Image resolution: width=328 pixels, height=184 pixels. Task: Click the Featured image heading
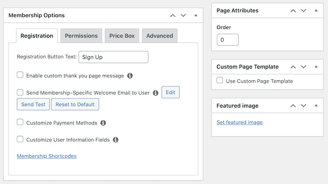[x=237, y=106]
